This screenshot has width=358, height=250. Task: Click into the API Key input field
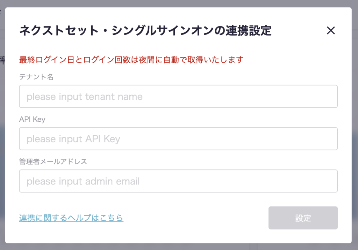point(178,139)
